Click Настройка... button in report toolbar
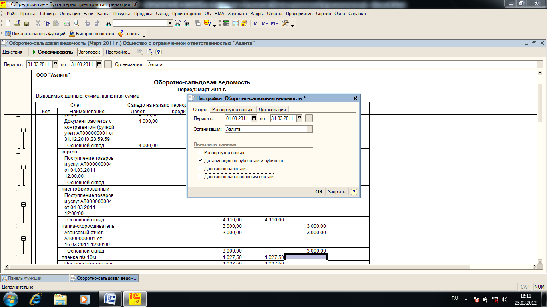 pos(118,52)
